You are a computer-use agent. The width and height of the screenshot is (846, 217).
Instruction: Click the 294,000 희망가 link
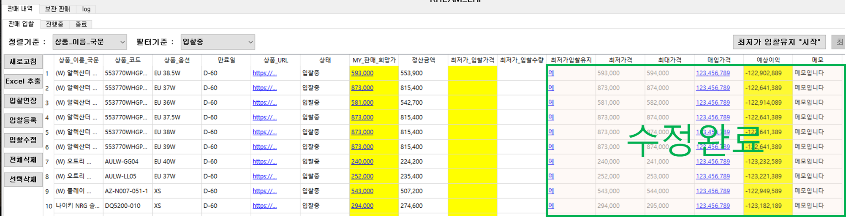(x=362, y=206)
